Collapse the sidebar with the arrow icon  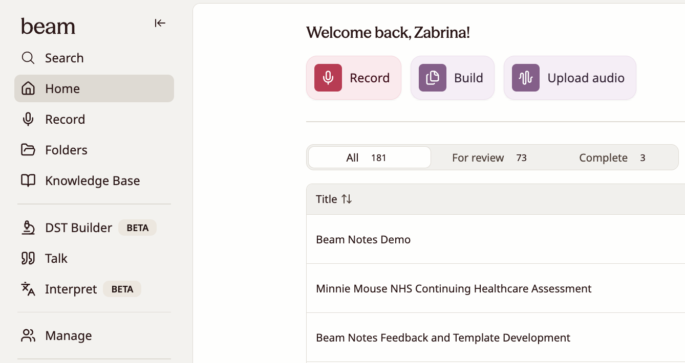(160, 23)
